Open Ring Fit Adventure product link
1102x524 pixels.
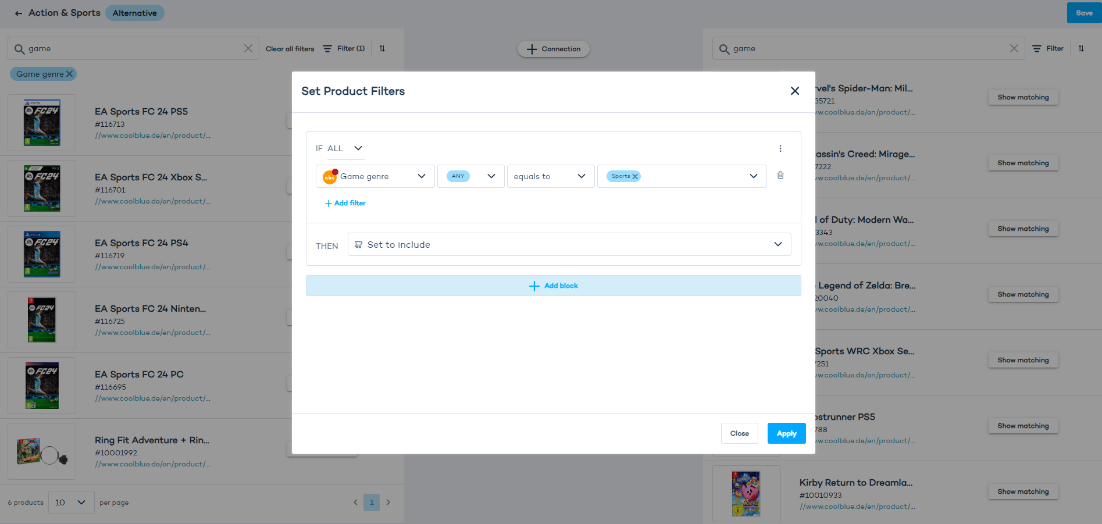coord(153,464)
